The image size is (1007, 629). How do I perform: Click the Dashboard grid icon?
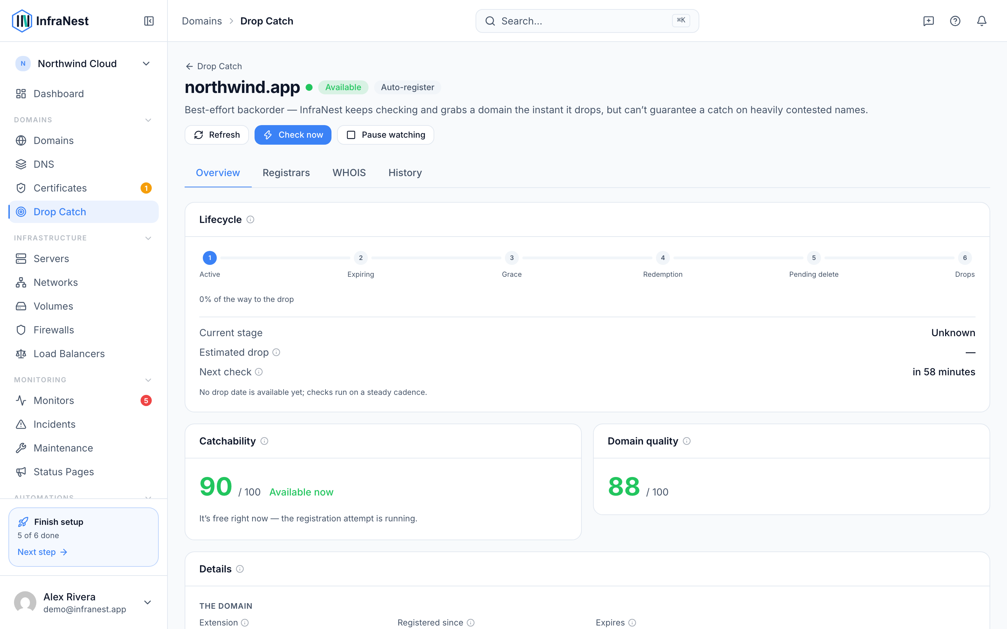(21, 94)
